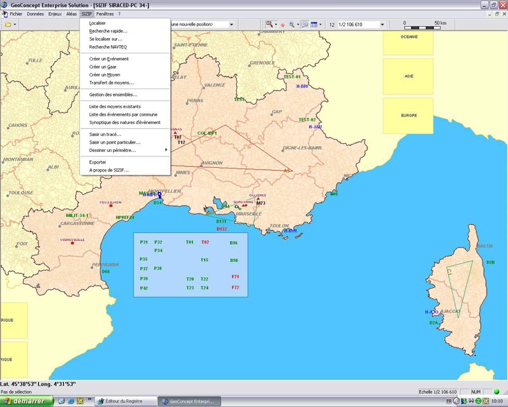This screenshot has height=407, width=508.
Task: Choose Saisir un point particulier…
Action: [125, 142]
